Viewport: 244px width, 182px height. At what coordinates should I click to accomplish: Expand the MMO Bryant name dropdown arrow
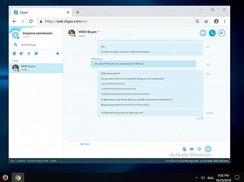[x=99, y=32]
